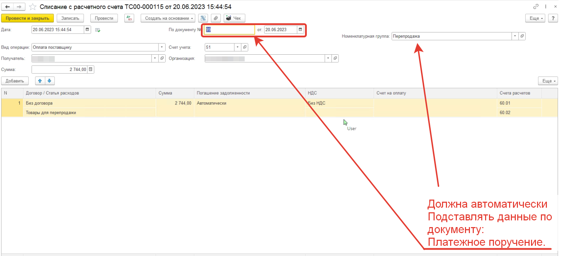
Task: Click the Добавить button above the table
Action: [15, 81]
